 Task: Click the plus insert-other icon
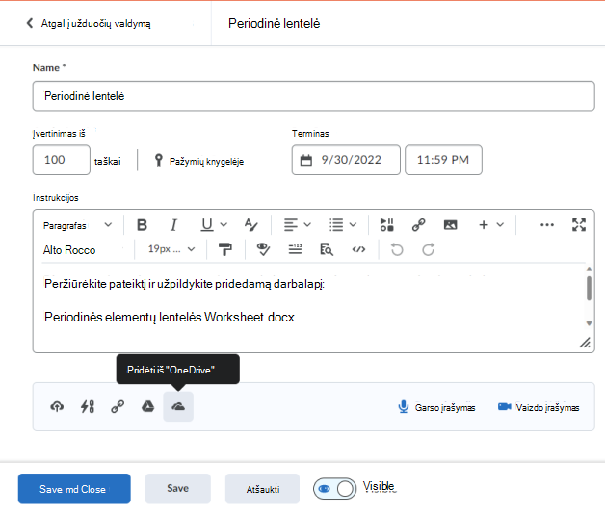(x=484, y=225)
